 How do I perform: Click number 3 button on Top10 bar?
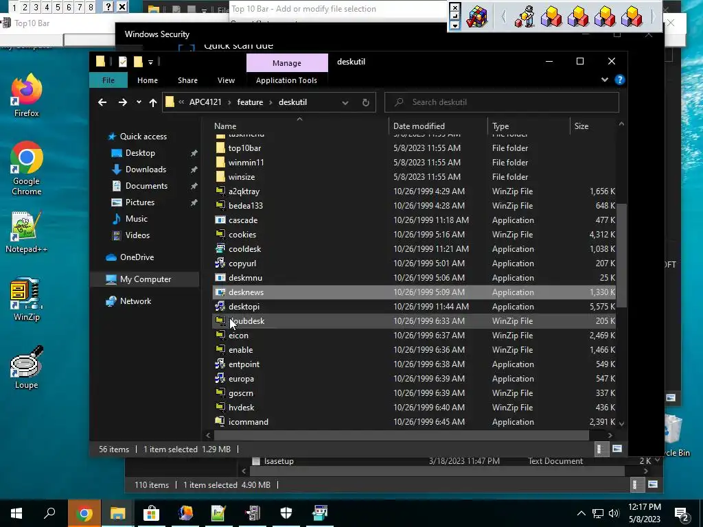point(36,7)
